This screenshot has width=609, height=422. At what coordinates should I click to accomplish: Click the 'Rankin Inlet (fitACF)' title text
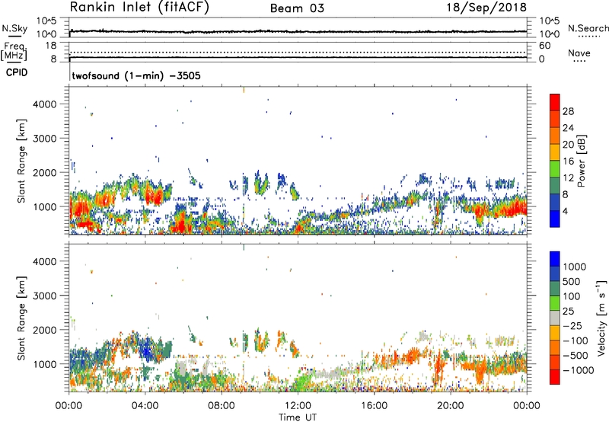click(139, 8)
